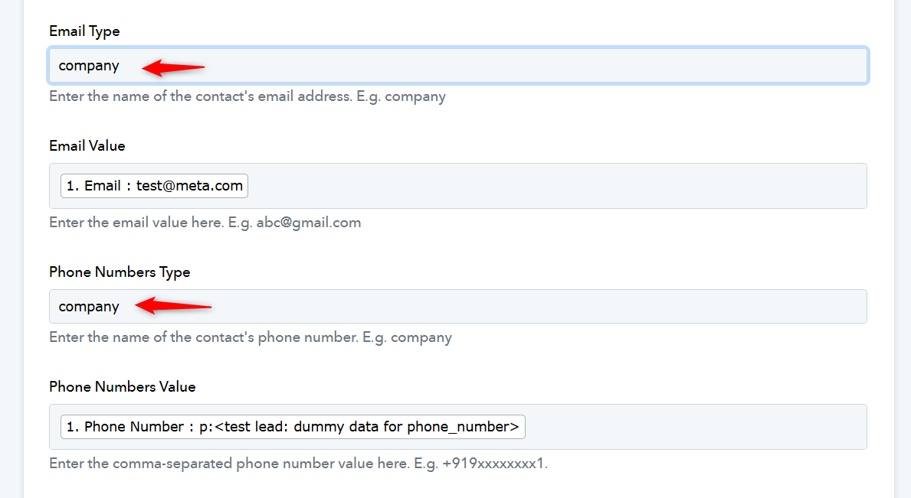Screen dimensions: 911x498
Task: Click the "Email Type" field label
Action: 84,31
